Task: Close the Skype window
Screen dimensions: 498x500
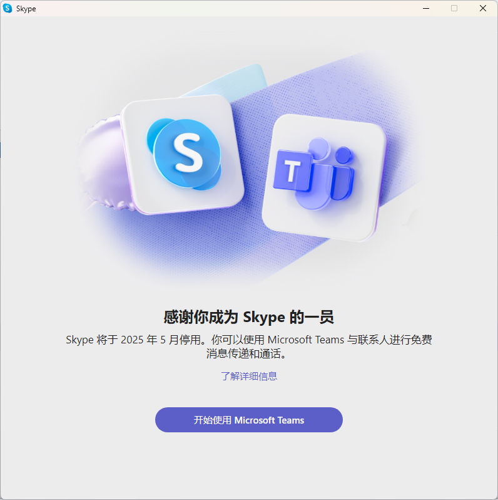Action: point(483,8)
